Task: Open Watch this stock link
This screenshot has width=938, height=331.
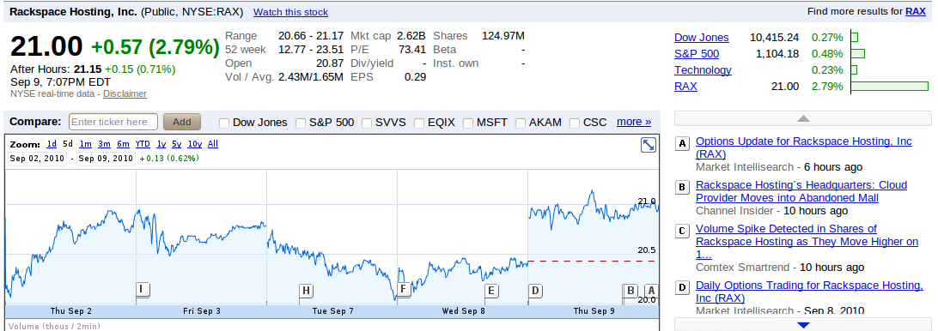Action: point(290,12)
